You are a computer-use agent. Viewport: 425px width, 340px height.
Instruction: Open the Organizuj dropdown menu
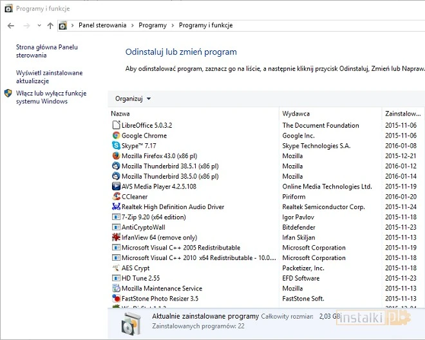click(133, 99)
